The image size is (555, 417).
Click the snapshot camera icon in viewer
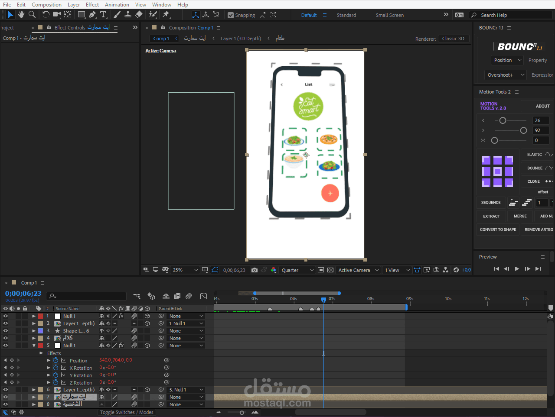255,270
